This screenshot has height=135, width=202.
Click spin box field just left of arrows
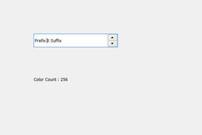106,40
